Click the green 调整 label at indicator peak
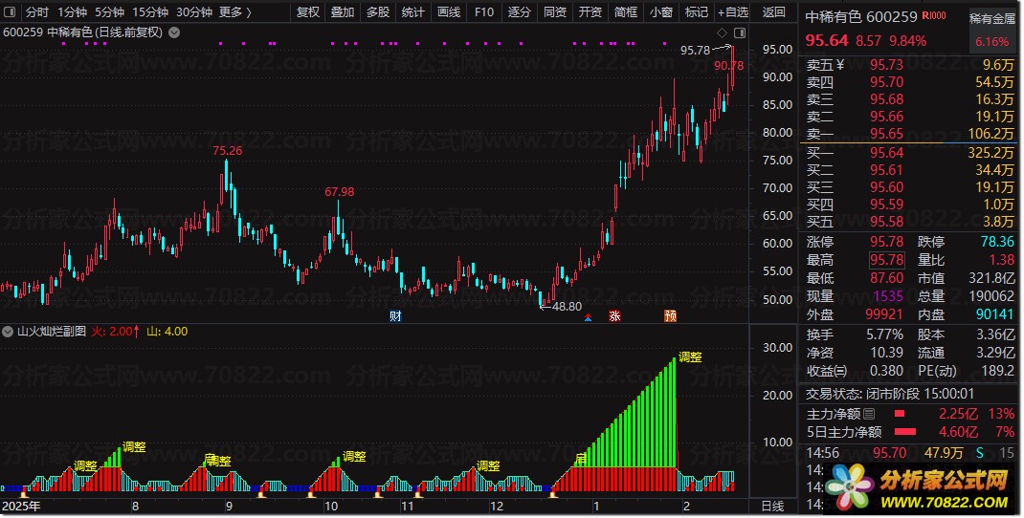 click(690, 357)
